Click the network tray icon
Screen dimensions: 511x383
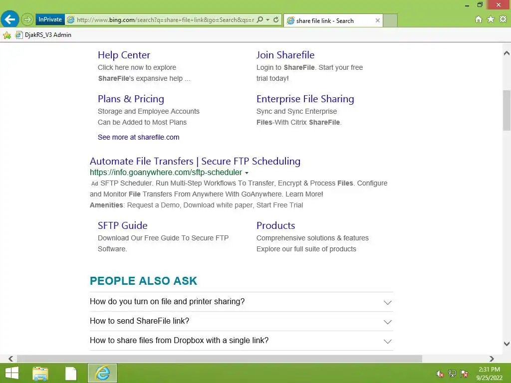pos(452,373)
